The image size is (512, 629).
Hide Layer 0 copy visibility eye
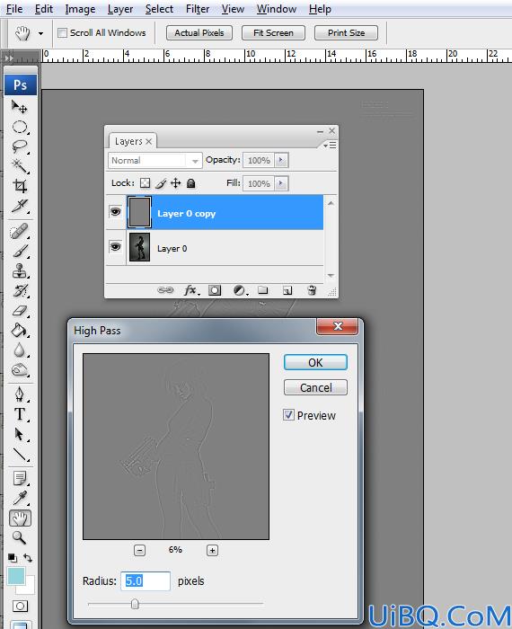[x=116, y=211]
